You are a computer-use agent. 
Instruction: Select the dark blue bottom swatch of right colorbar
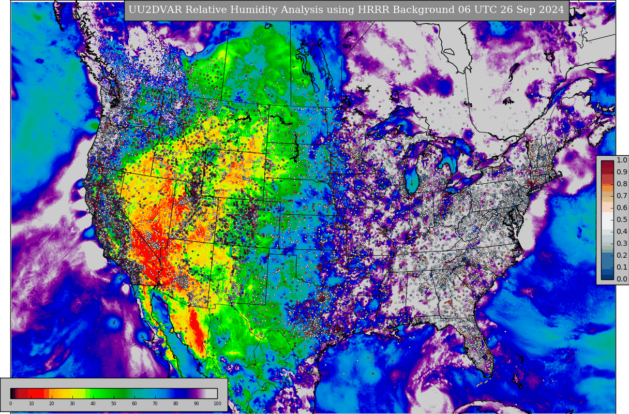pyautogui.click(x=607, y=276)
